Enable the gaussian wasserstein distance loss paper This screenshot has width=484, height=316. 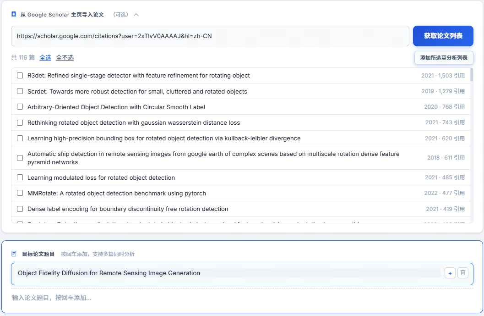point(20,122)
